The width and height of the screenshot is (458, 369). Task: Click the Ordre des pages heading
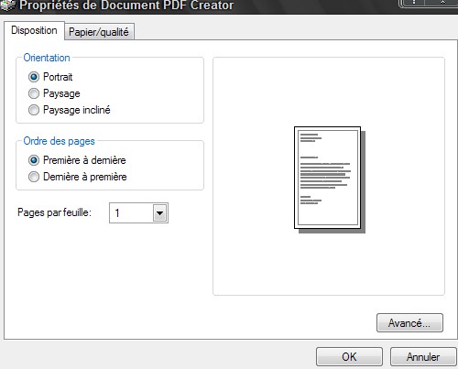[x=60, y=141]
